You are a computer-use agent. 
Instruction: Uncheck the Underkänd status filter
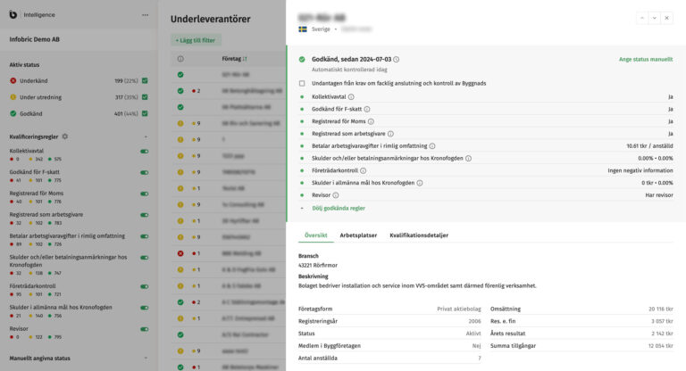click(145, 81)
